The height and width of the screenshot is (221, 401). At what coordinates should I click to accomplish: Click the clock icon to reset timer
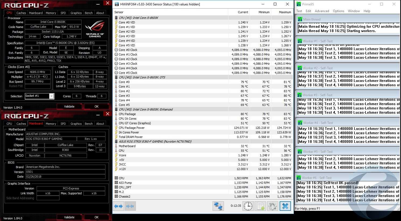click(248, 206)
